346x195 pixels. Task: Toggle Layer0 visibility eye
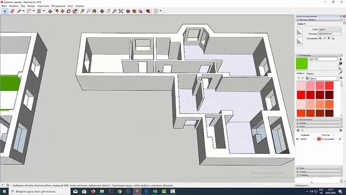[x=297, y=139]
